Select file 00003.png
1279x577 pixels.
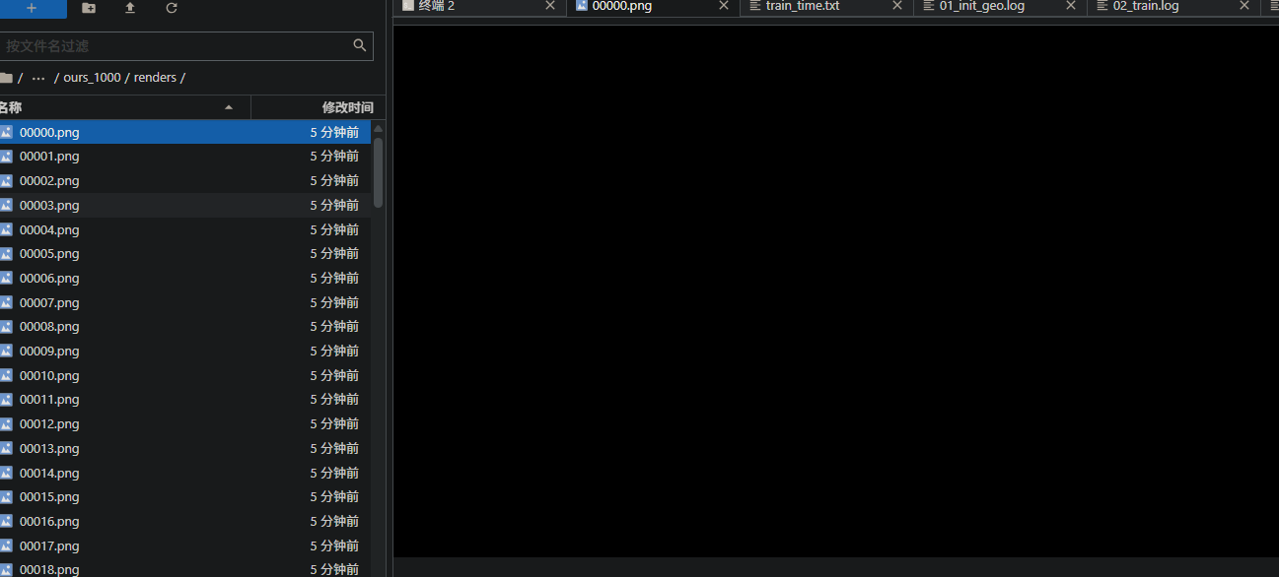pos(185,205)
